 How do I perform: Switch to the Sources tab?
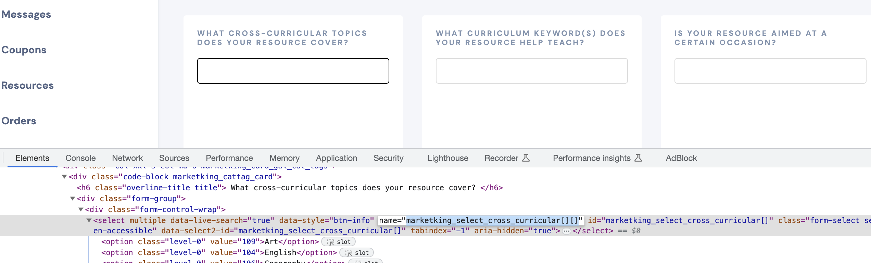pyautogui.click(x=174, y=158)
